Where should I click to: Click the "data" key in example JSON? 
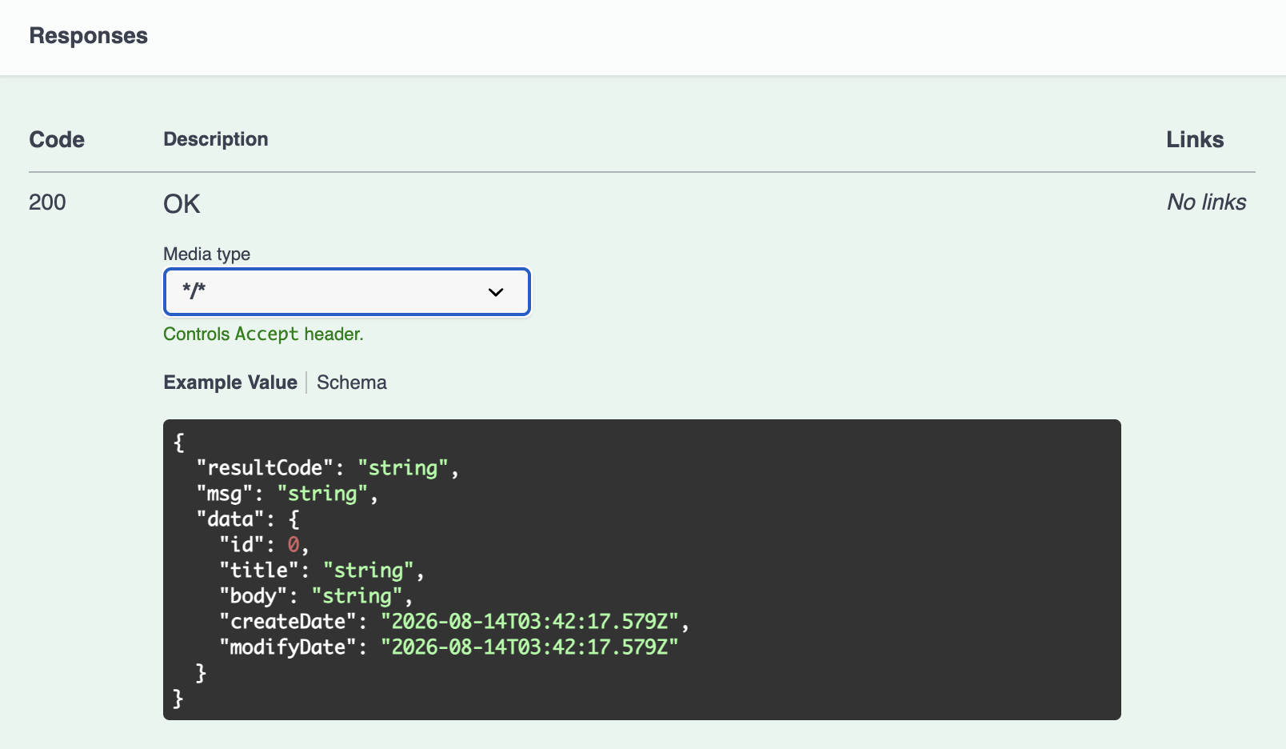(x=230, y=519)
